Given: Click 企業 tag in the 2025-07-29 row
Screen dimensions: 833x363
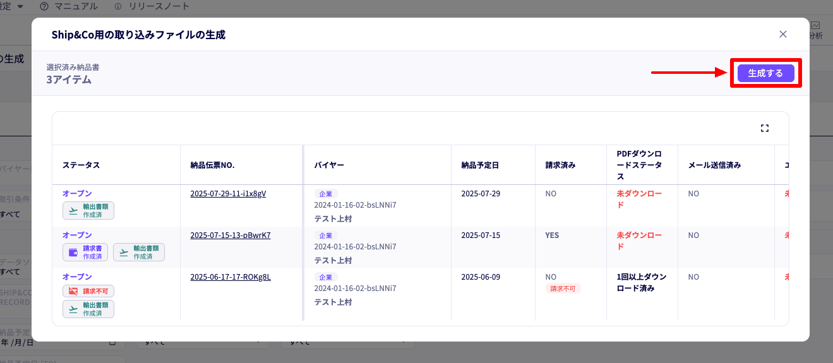Looking at the screenshot, I should [x=326, y=194].
